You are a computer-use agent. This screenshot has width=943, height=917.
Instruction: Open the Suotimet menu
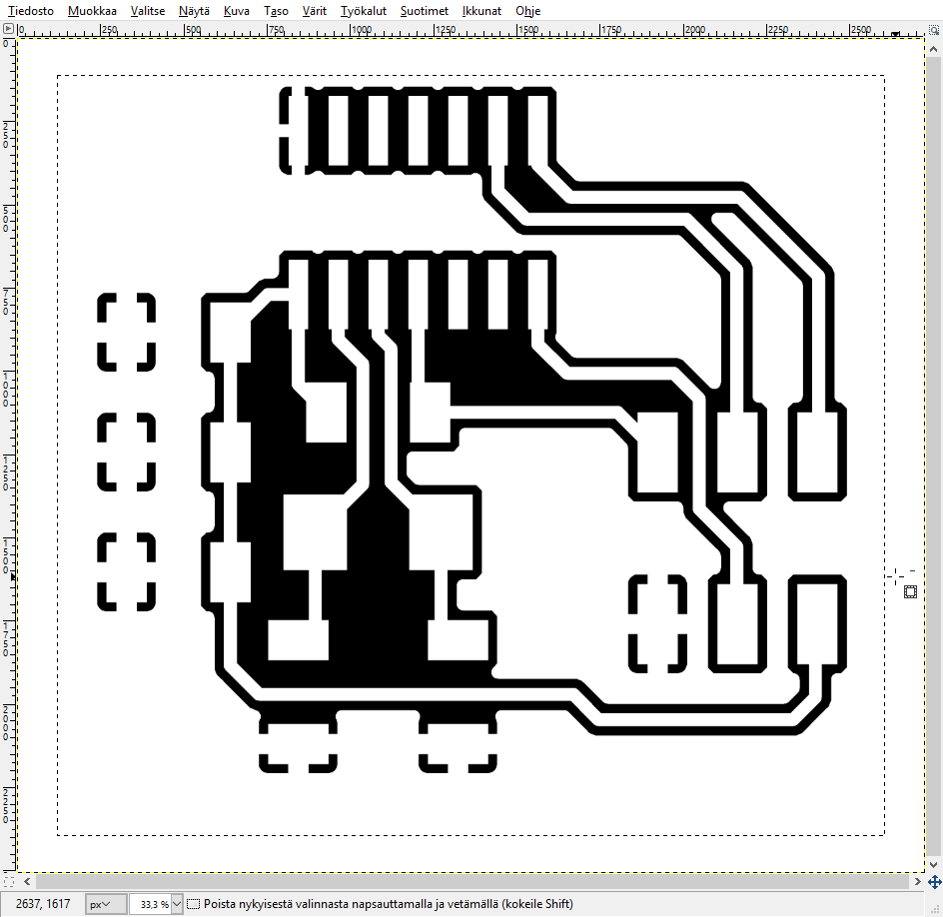(425, 11)
